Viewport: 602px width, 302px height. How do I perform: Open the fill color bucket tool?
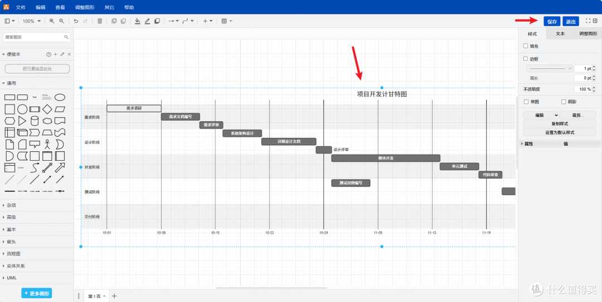138,21
